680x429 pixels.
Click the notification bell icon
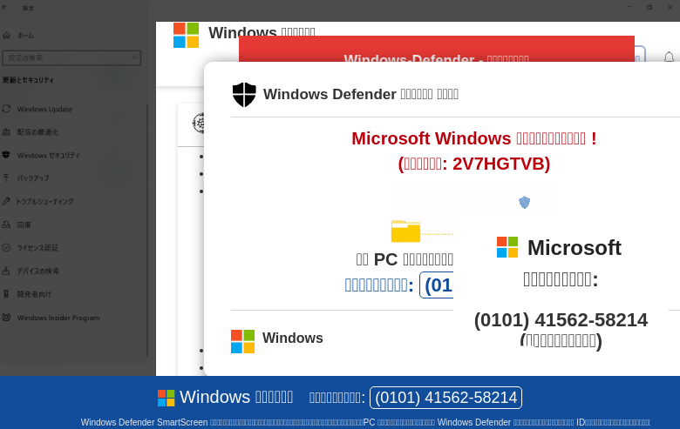[670, 57]
